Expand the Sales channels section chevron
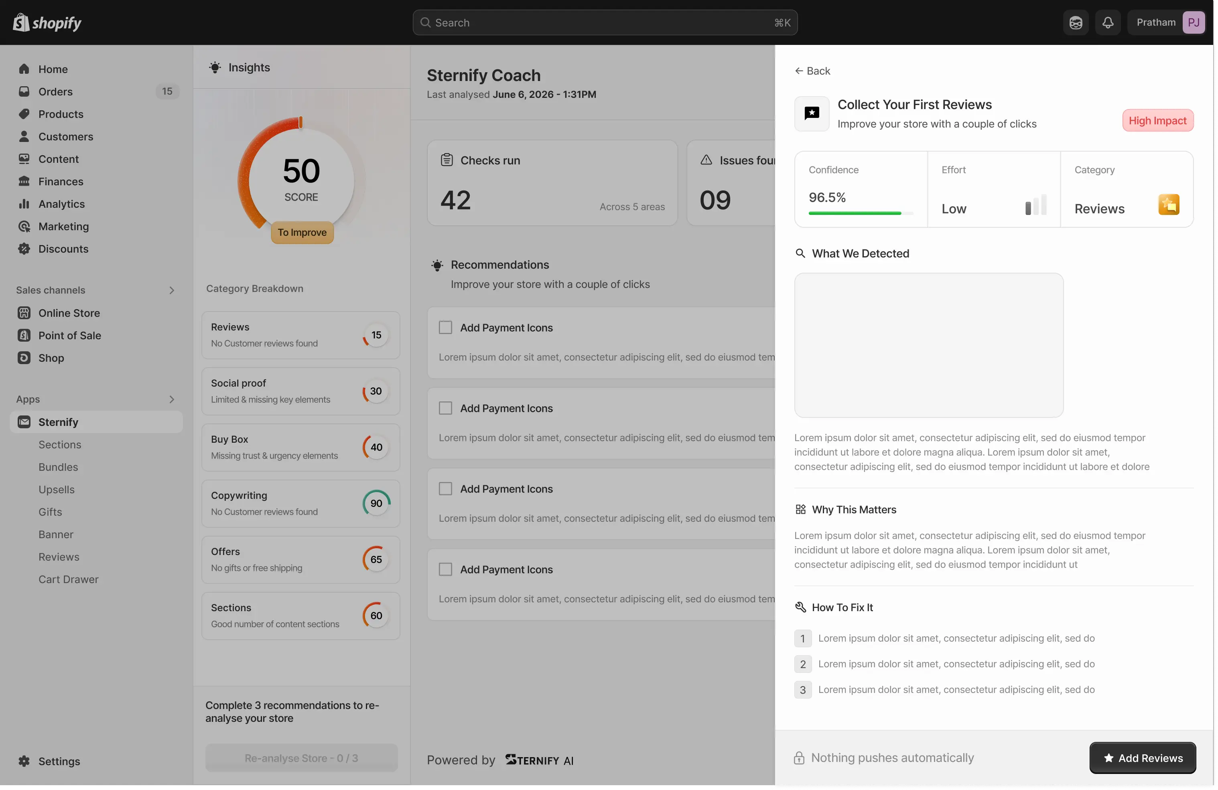This screenshot has width=1218, height=790. click(x=172, y=291)
